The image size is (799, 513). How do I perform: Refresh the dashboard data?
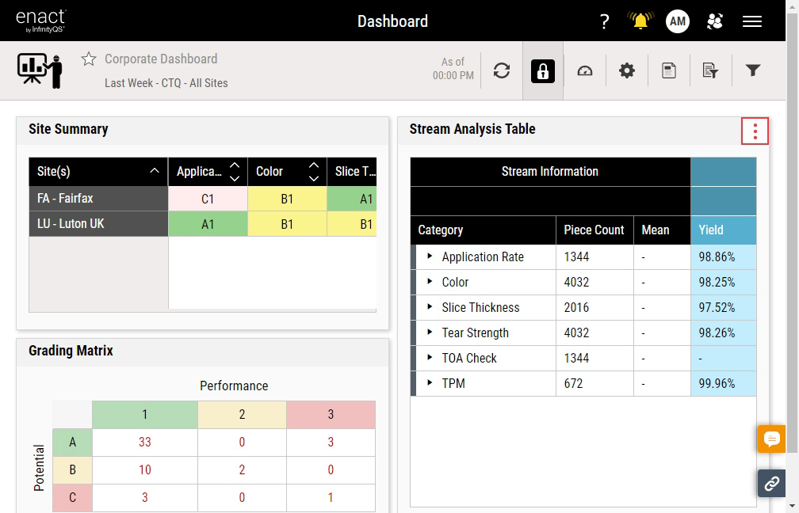coord(502,71)
